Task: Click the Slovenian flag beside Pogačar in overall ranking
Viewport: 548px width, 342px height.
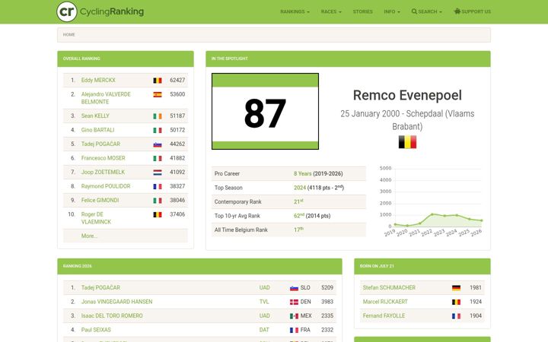Action: 158,144
